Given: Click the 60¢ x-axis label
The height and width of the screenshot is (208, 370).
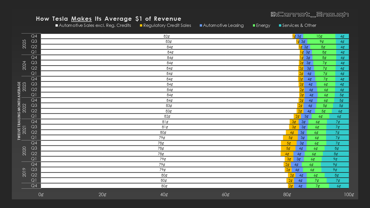Looking at the screenshot, I should coord(226,194).
